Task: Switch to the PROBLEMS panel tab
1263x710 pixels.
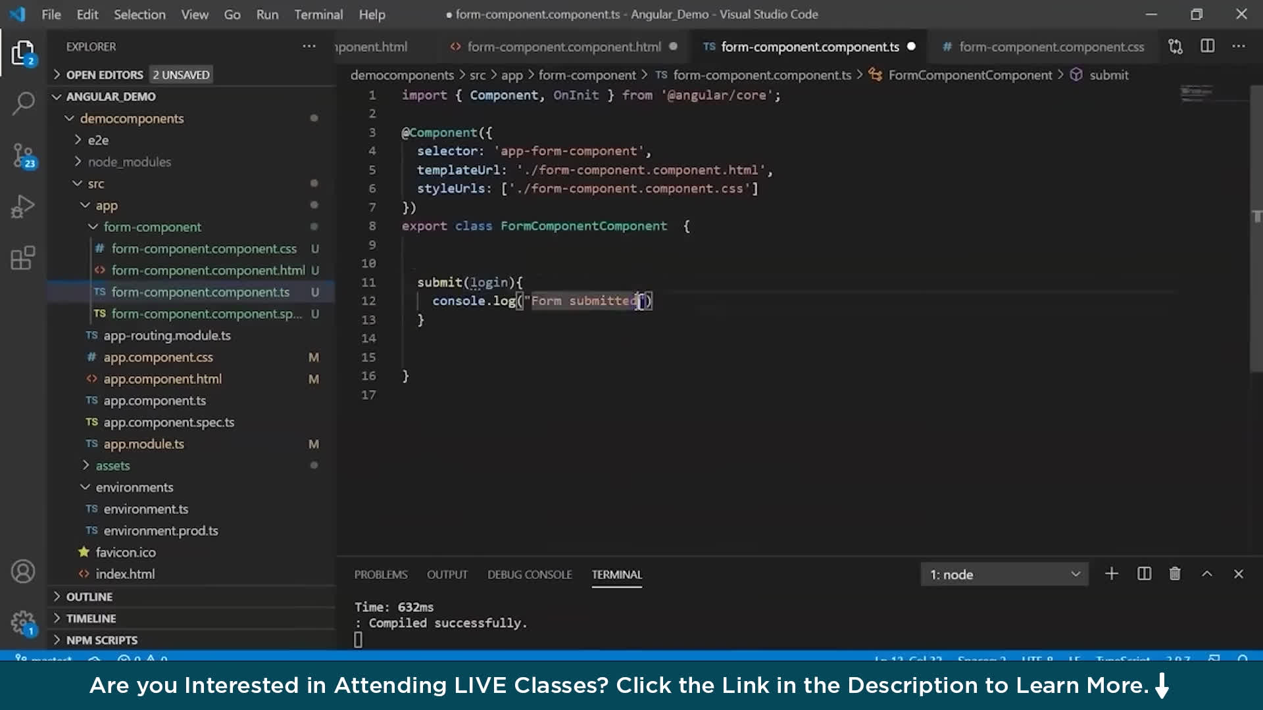Action: click(x=381, y=575)
